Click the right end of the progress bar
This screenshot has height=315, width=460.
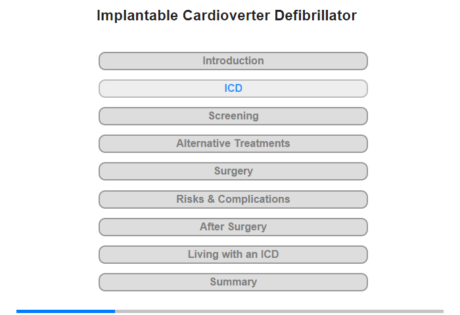tap(442, 311)
